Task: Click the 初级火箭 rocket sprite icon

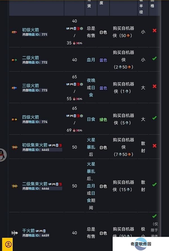Action: (x=14, y=32)
